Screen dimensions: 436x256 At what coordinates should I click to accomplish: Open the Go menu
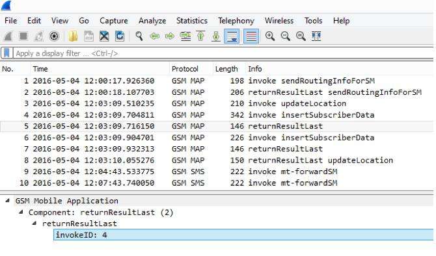pyautogui.click(x=84, y=21)
